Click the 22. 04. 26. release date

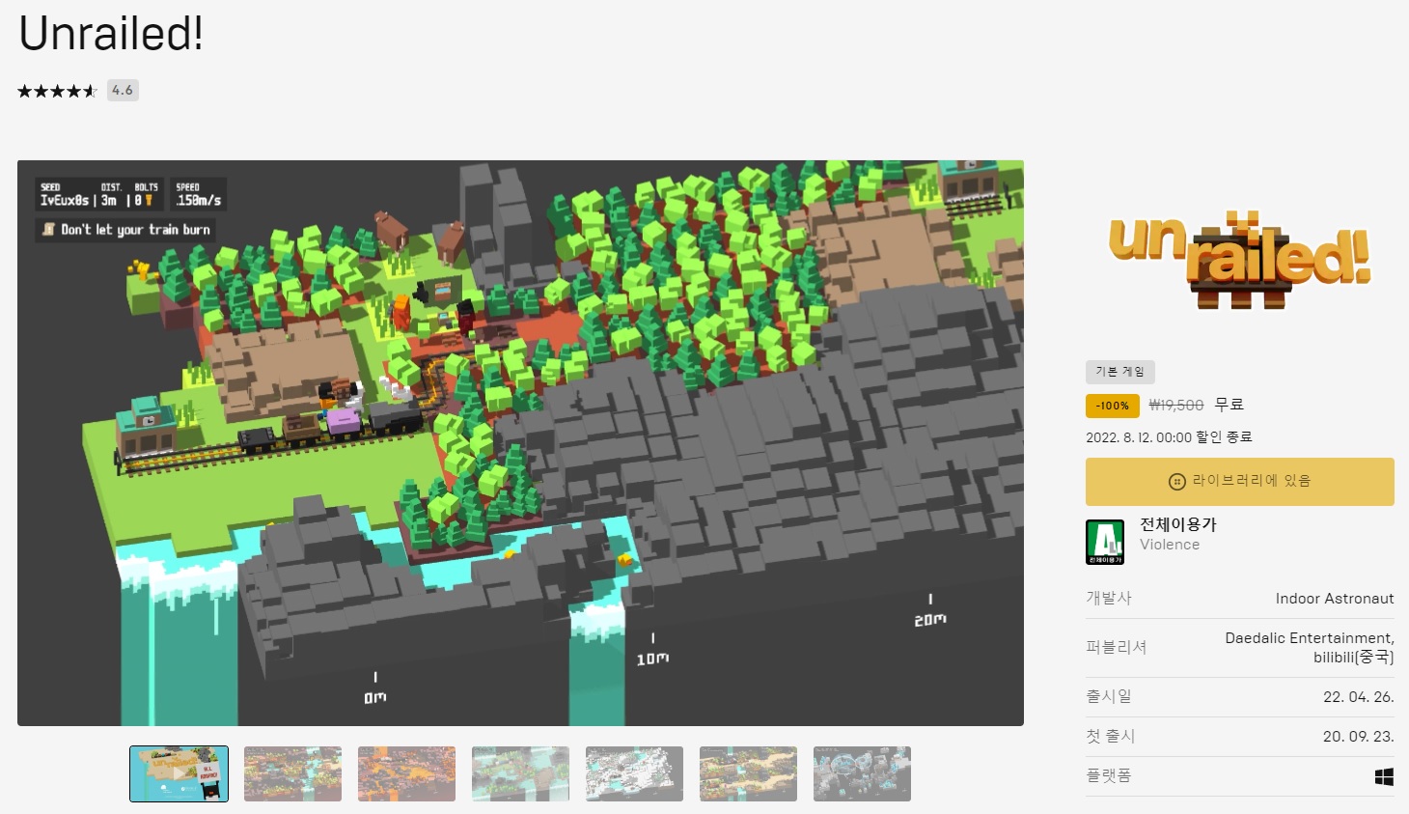point(1358,697)
